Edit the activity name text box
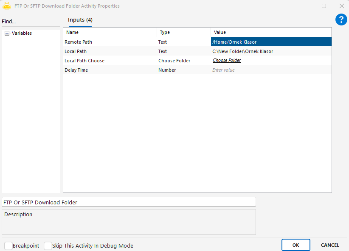 pyautogui.click(x=129, y=202)
